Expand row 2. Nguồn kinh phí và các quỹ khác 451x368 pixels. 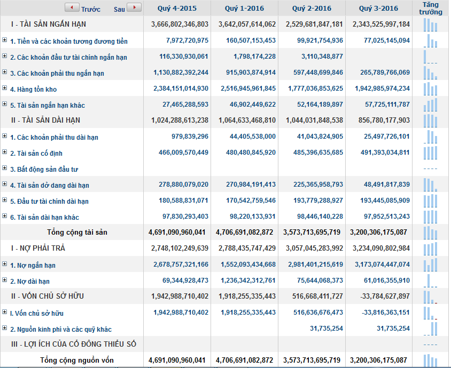(5, 328)
